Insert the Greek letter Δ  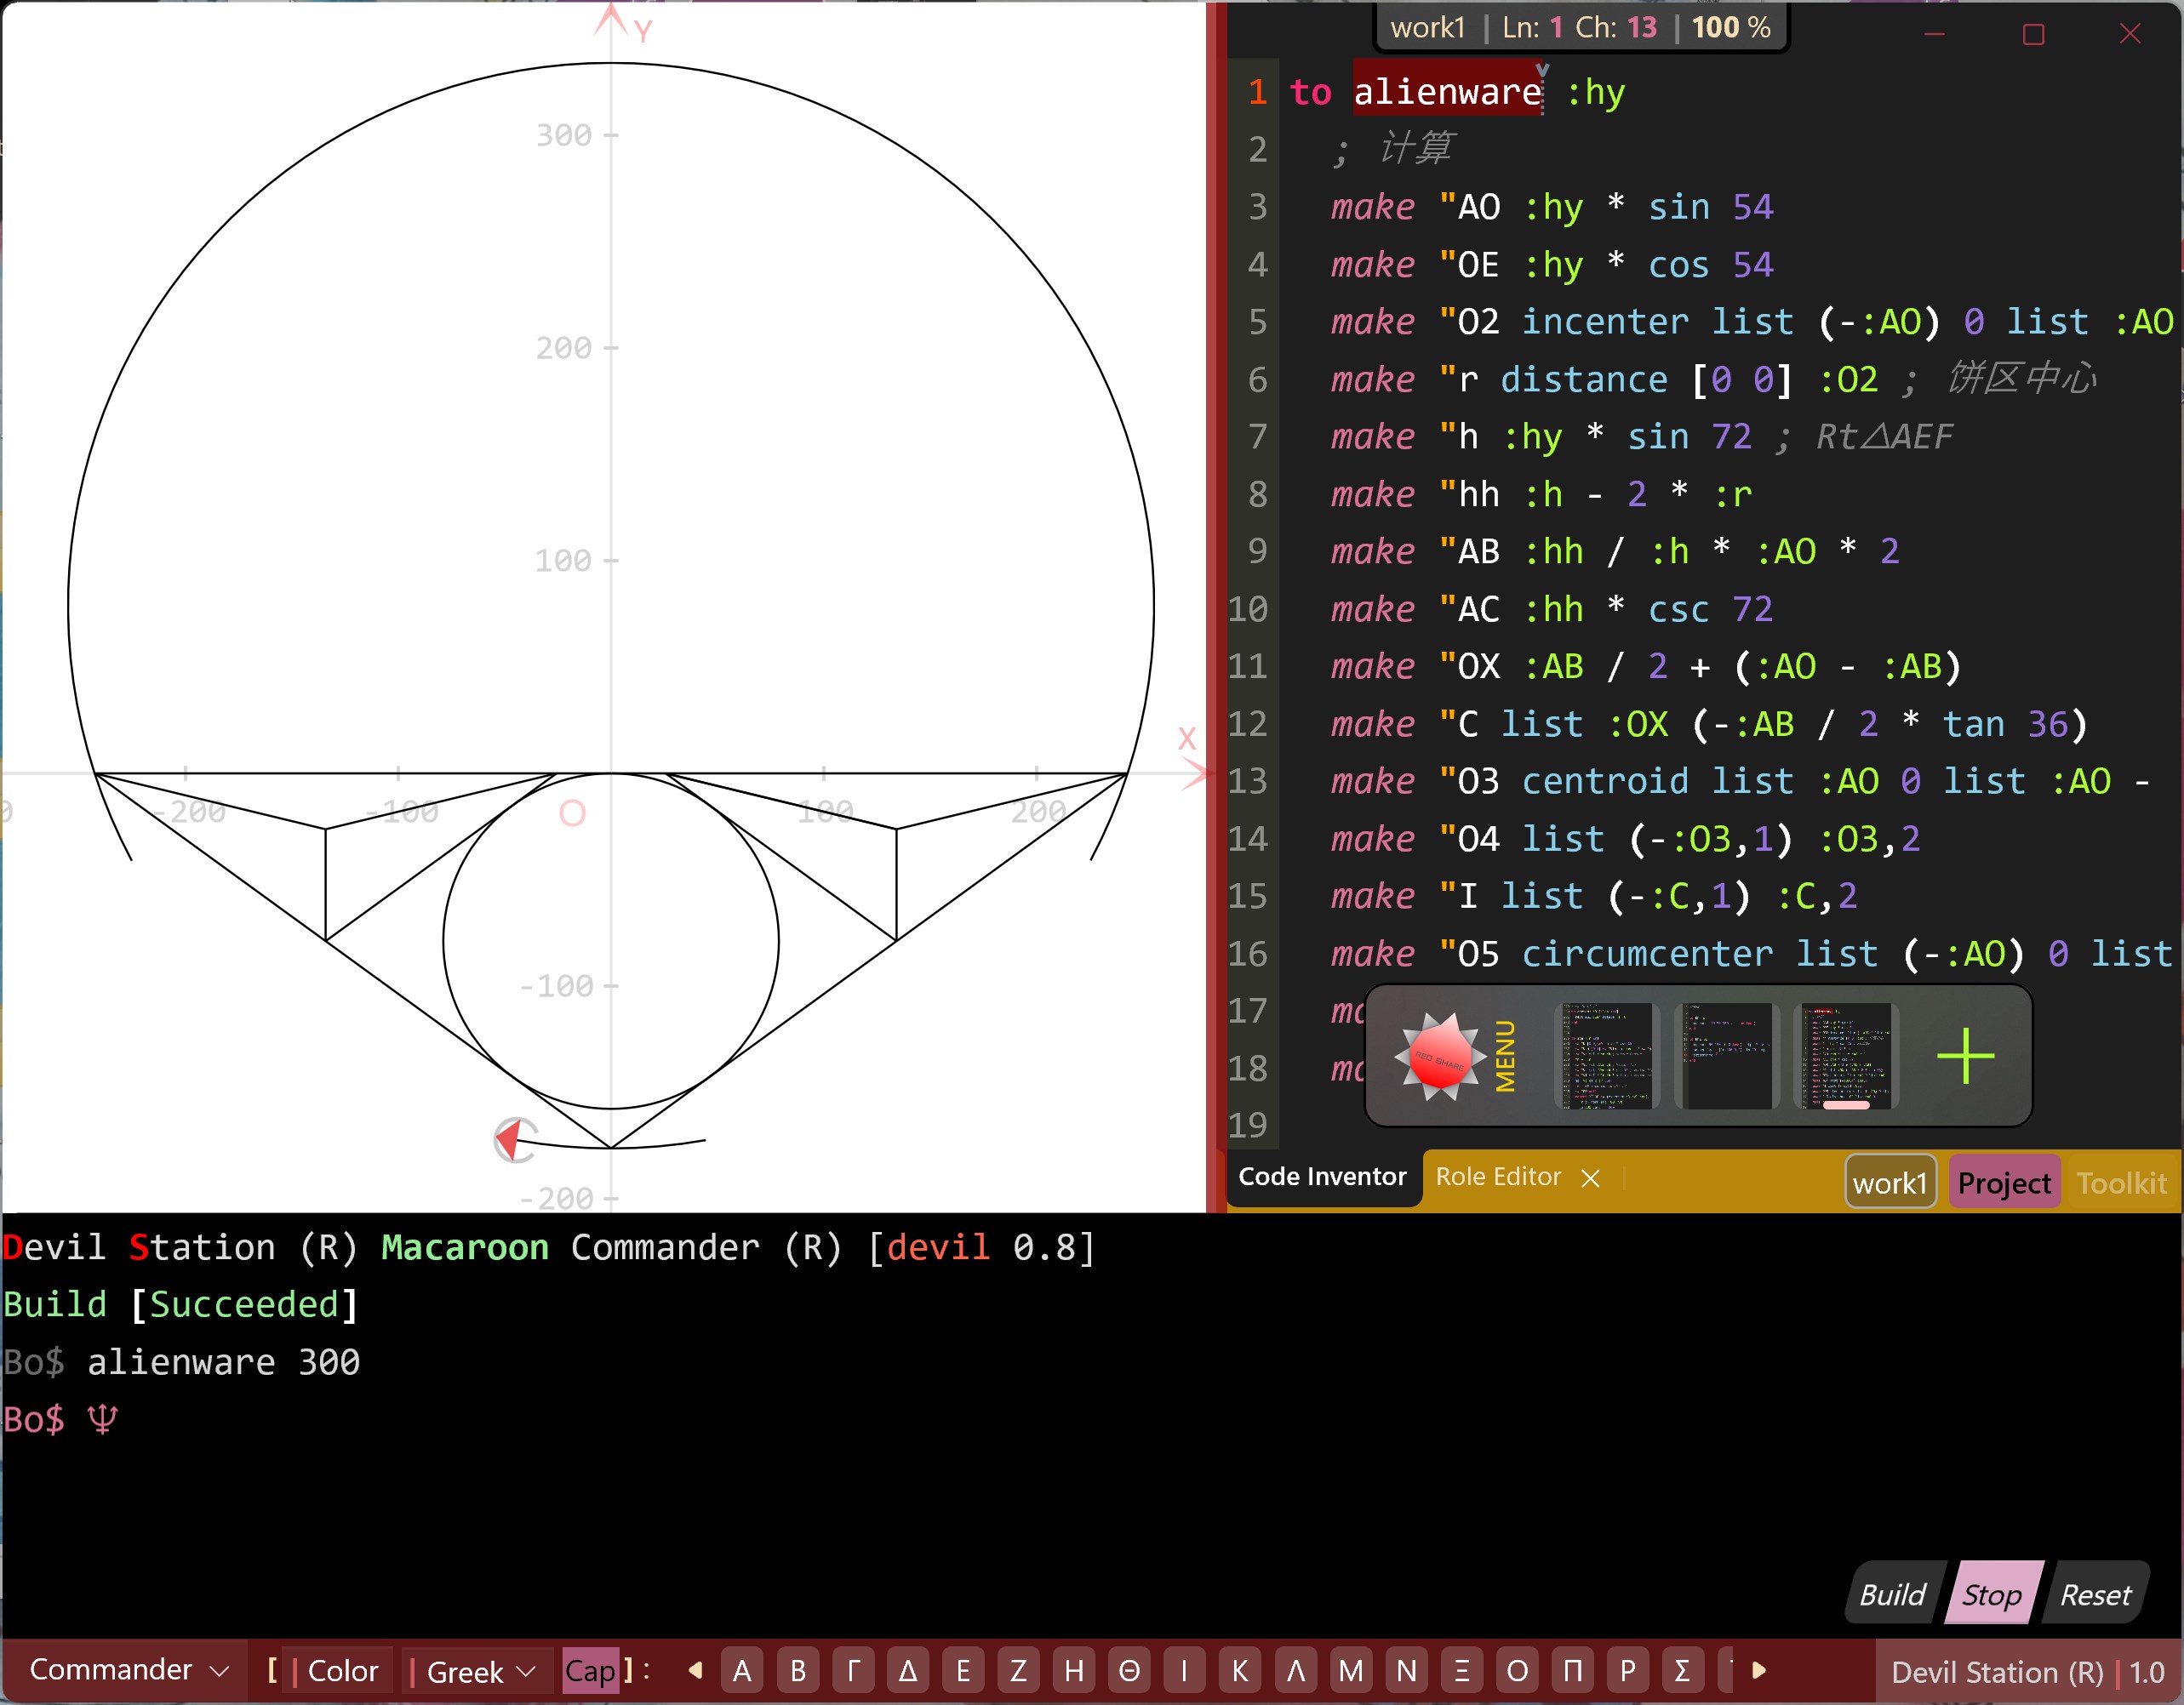pos(908,1671)
